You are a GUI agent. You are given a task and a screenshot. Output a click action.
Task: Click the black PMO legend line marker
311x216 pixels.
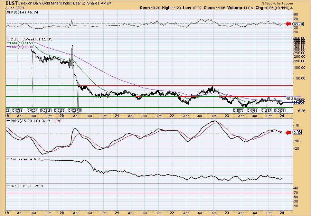pos(8,121)
